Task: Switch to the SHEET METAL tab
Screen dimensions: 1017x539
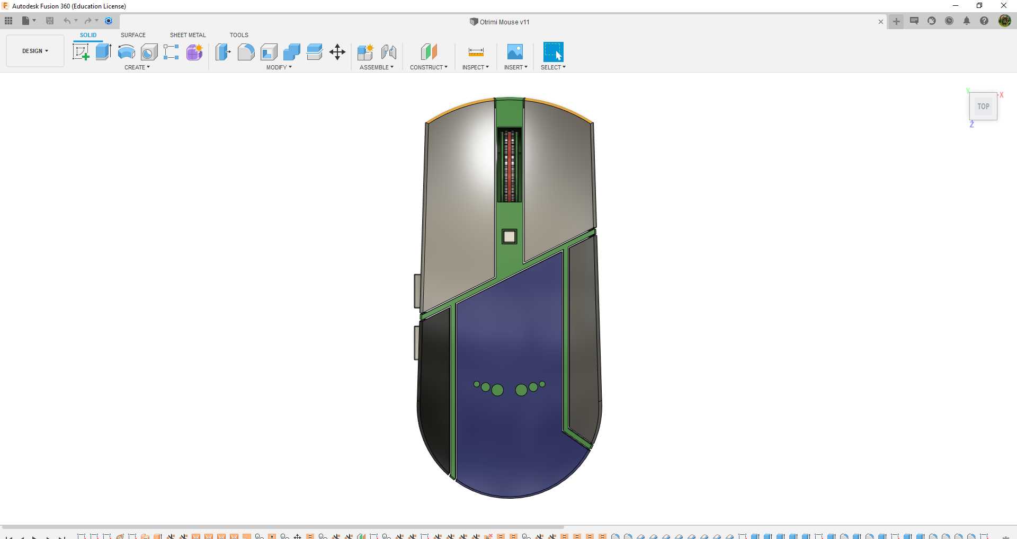Action: click(188, 35)
